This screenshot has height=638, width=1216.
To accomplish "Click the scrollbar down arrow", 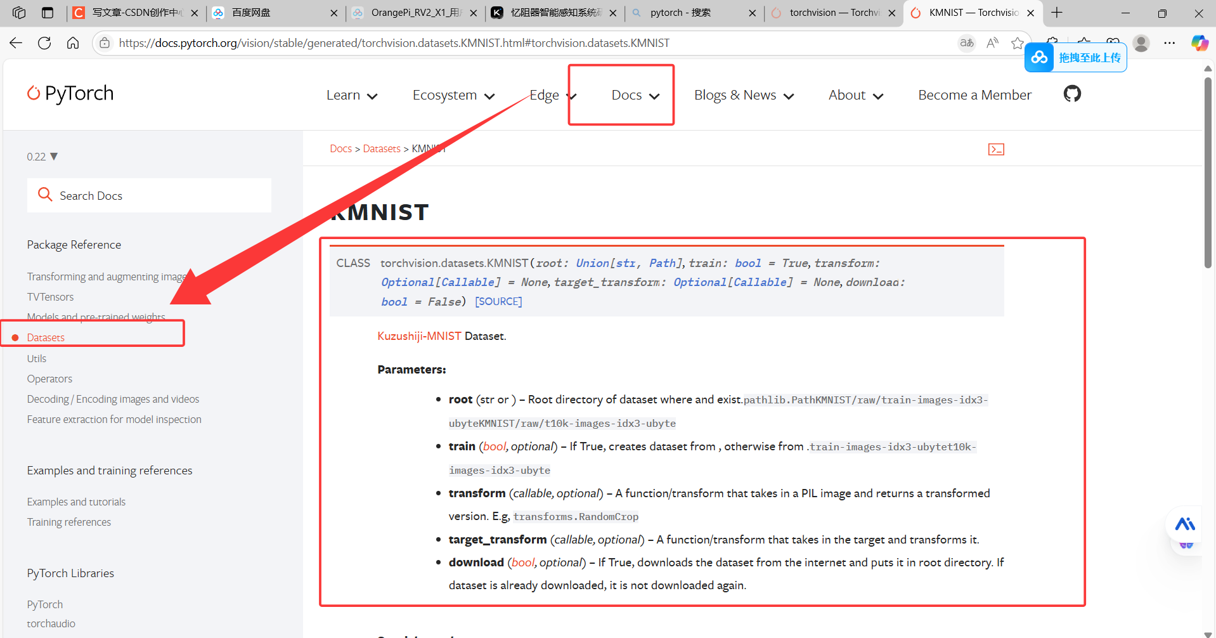I will (x=1208, y=634).
